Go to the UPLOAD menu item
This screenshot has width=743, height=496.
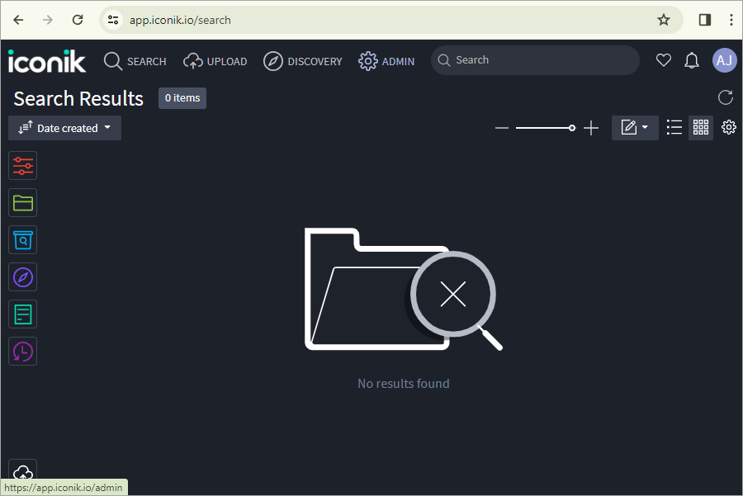(x=215, y=61)
